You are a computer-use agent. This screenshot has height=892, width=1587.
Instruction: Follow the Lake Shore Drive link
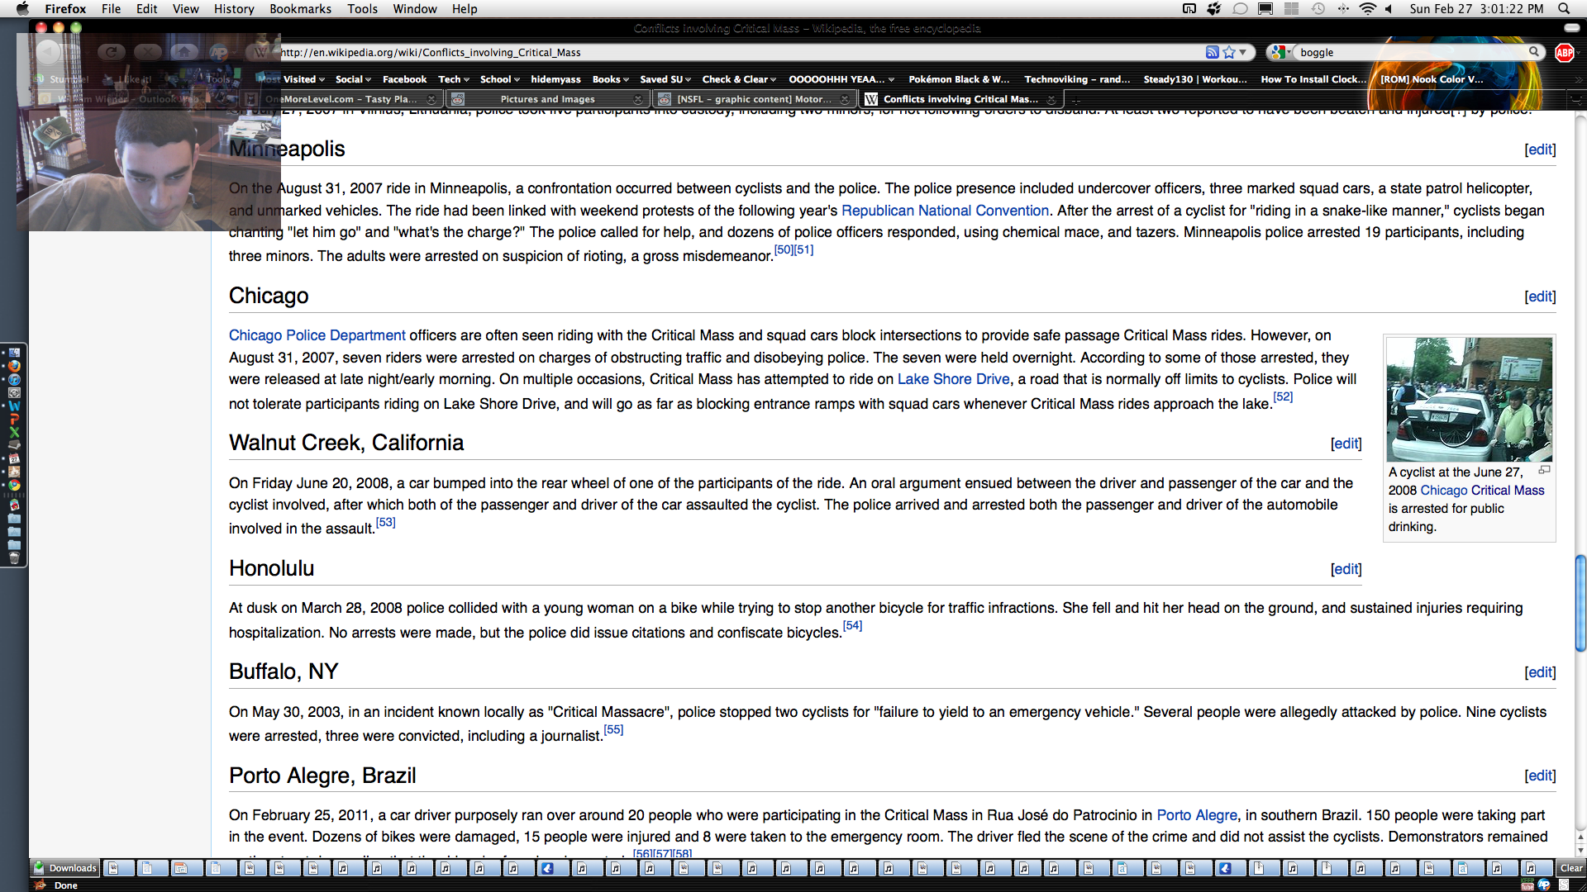953,379
